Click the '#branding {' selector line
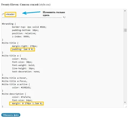The height and width of the screenshot is (118, 128). 9,24
